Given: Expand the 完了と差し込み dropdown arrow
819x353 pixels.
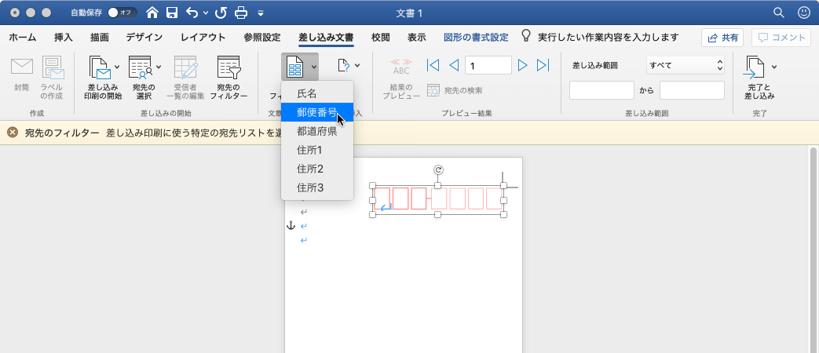Looking at the screenshot, I should point(774,67).
